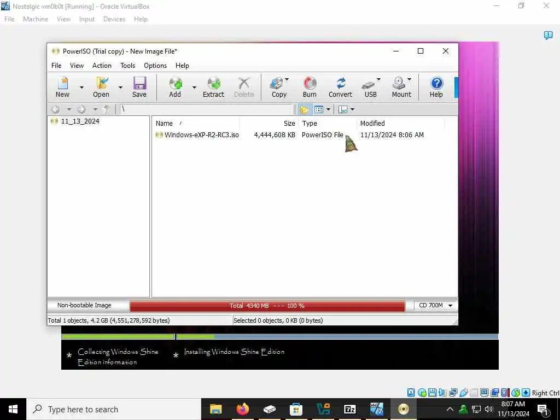Select the 11_13_2024 tree node
Viewport: 560px width, 420px height.
coord(80,121)
